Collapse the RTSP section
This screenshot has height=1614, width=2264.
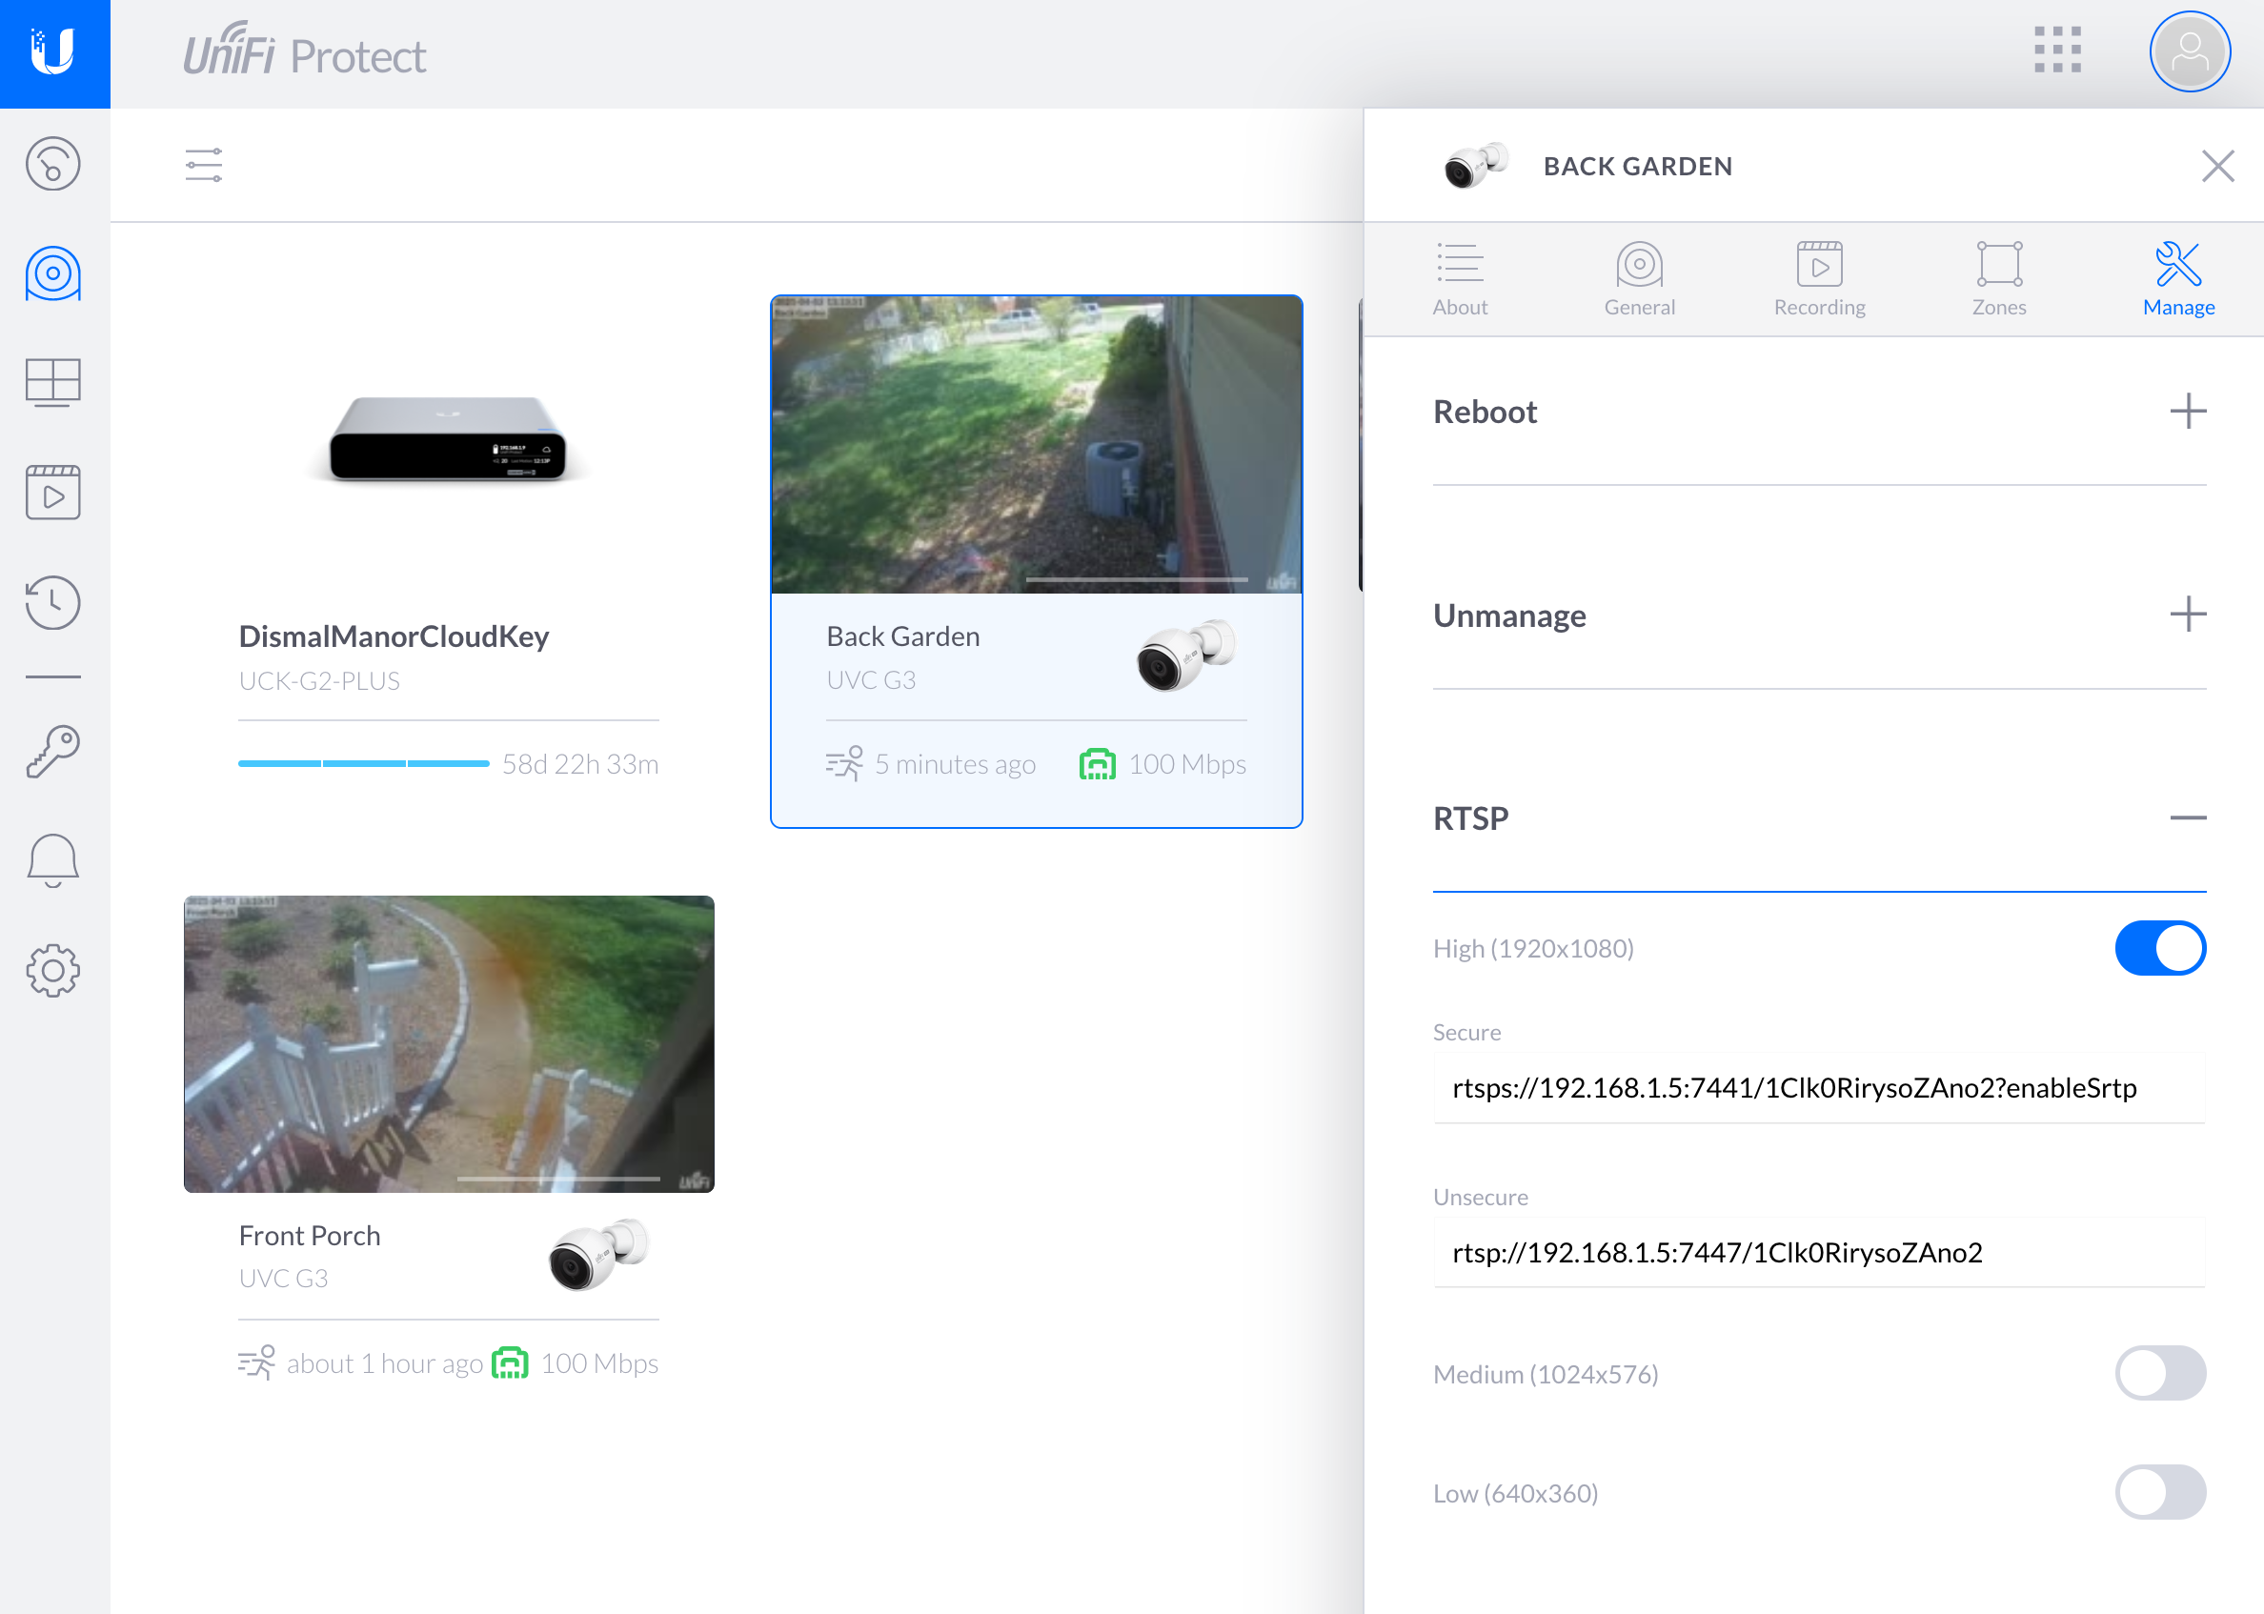point(2188,817)
